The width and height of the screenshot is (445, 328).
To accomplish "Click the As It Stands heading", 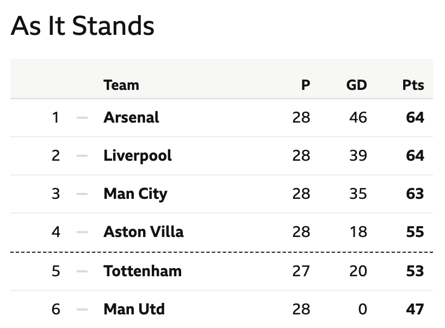I will click(x=83, y=26).
